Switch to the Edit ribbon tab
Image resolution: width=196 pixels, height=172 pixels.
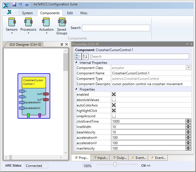70,13
